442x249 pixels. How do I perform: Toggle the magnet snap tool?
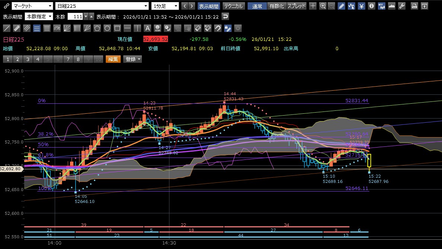[x=218, y=28]
